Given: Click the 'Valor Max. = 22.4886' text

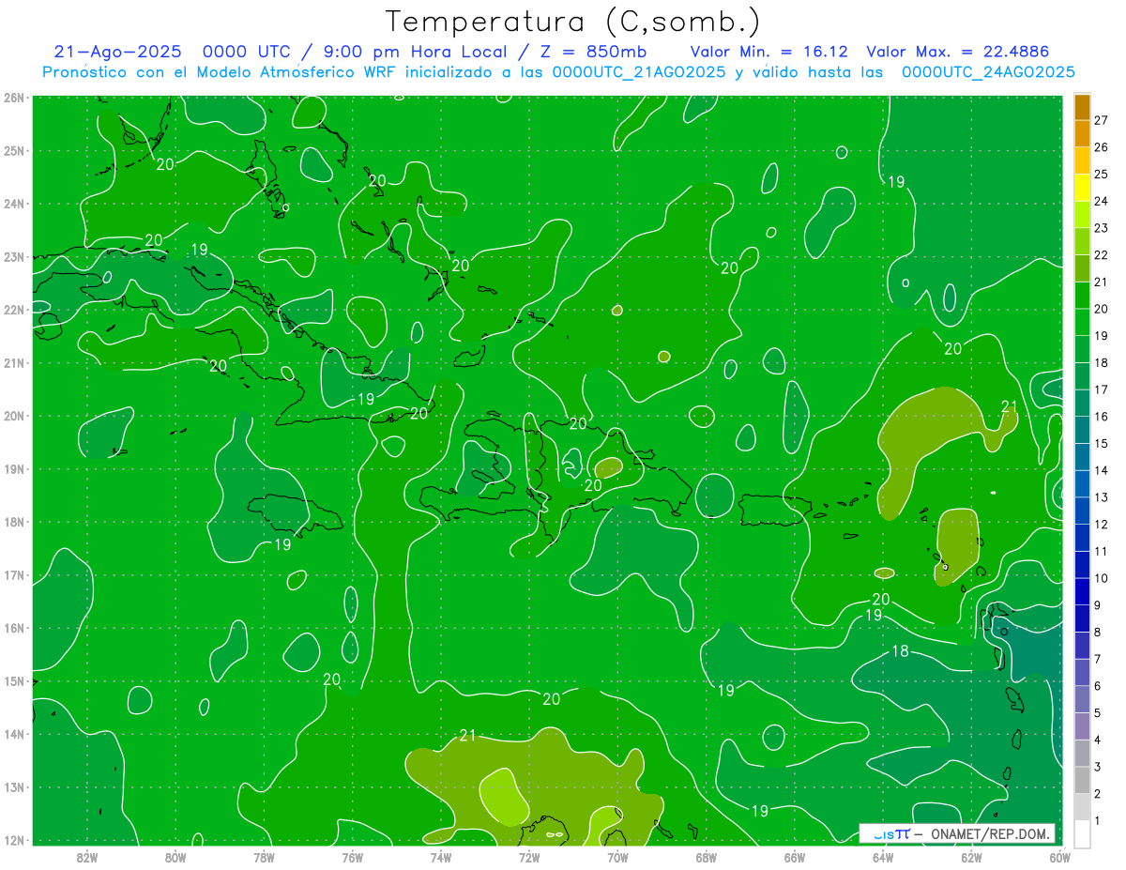Looking at the screenshot, I should click(x=957, y=52).
